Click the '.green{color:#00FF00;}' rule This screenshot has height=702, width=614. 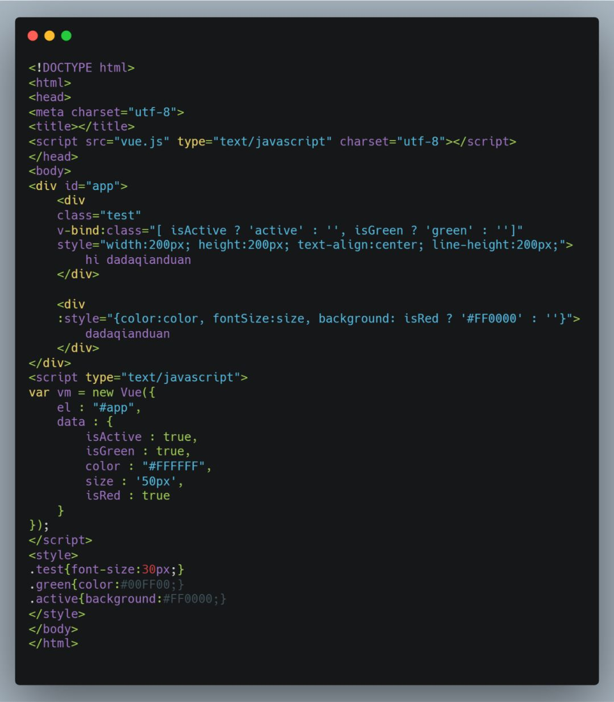[x=106, y=584]
